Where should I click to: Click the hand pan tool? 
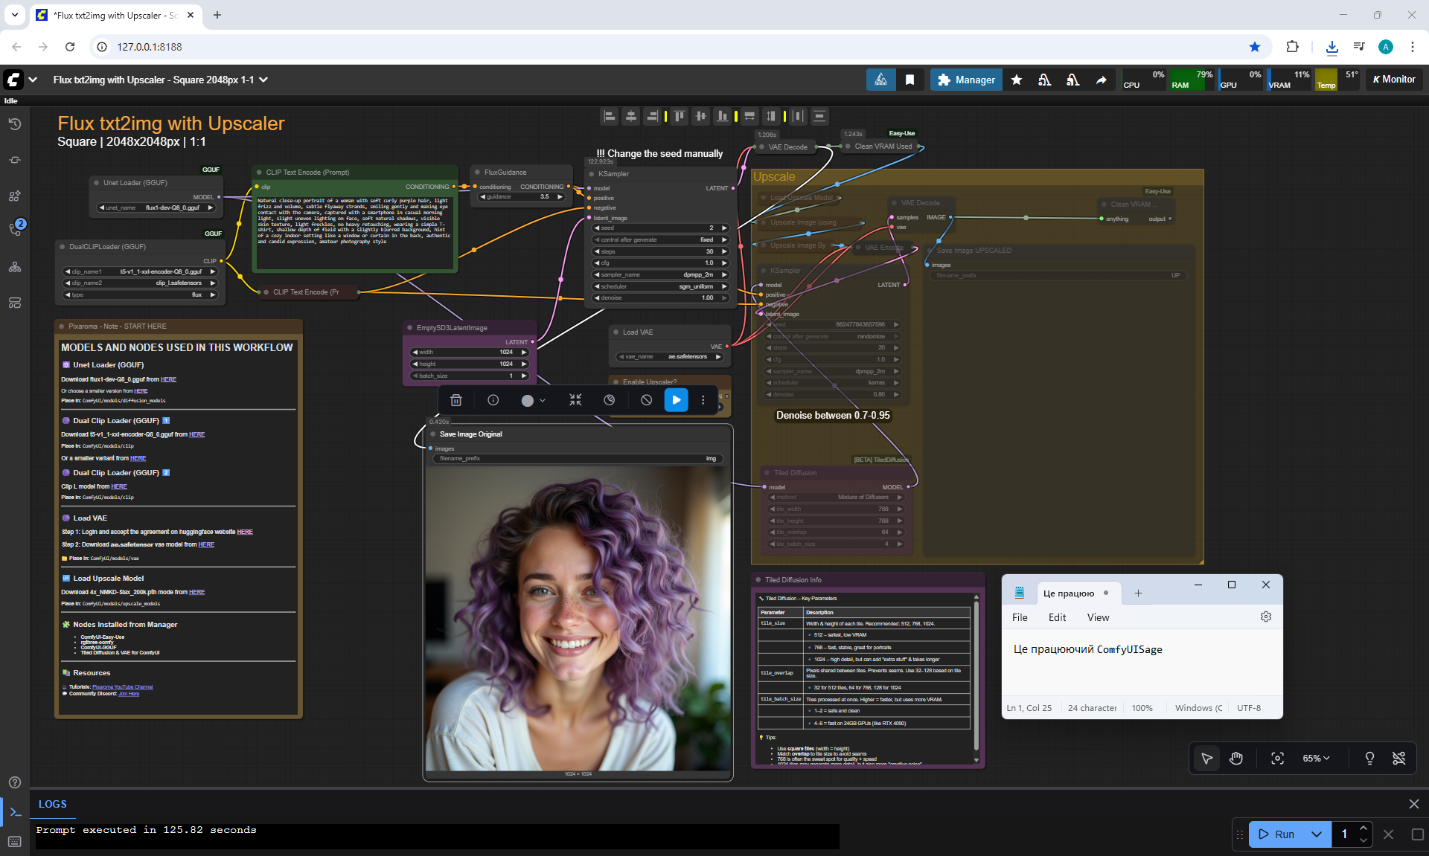point(1236,758)
